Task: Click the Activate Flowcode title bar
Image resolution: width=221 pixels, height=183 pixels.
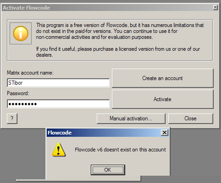Action: point(107,8)
